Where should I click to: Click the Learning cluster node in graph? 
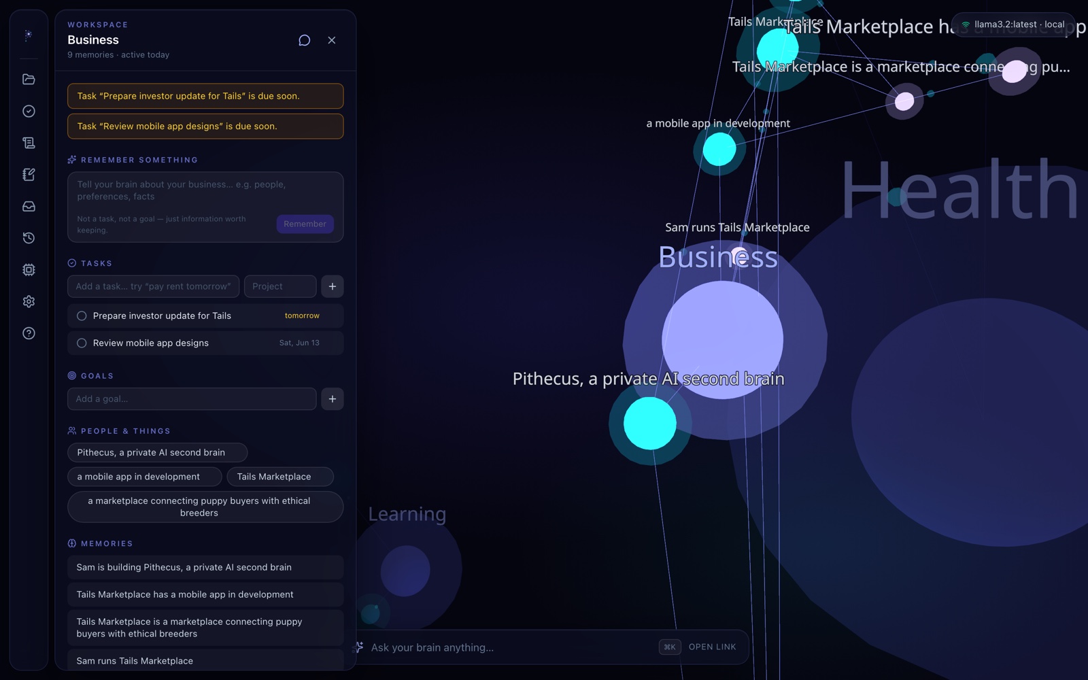[x=405, y=571]
